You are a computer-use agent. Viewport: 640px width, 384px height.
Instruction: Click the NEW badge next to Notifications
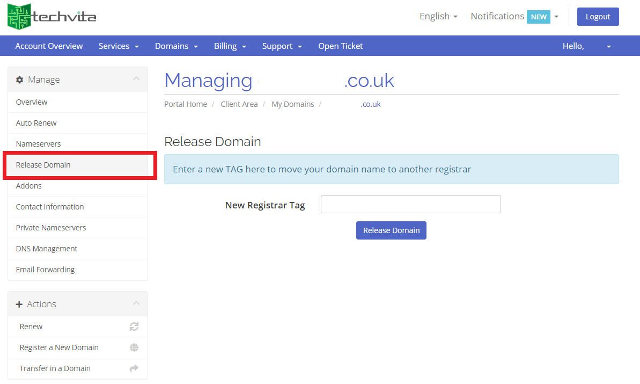point(539,17)
